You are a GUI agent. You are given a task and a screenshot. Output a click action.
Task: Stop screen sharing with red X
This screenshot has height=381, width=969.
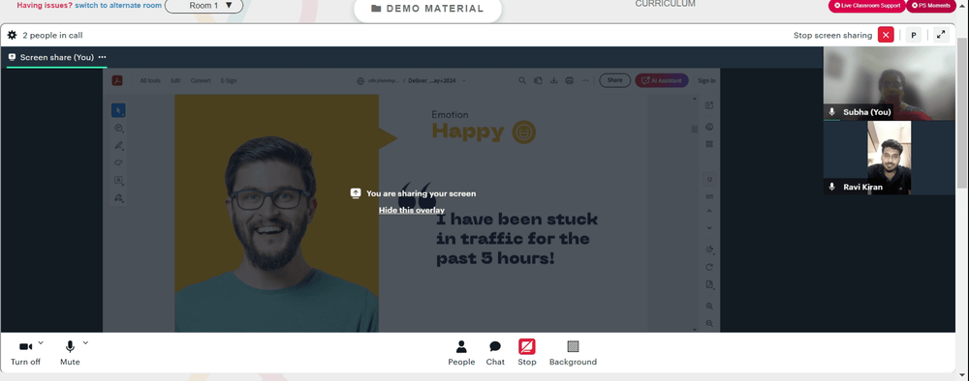[x=886, y=35]
